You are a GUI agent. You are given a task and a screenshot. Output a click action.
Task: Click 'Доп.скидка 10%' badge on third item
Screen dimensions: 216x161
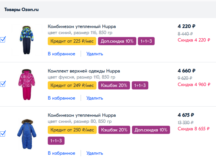151,130
